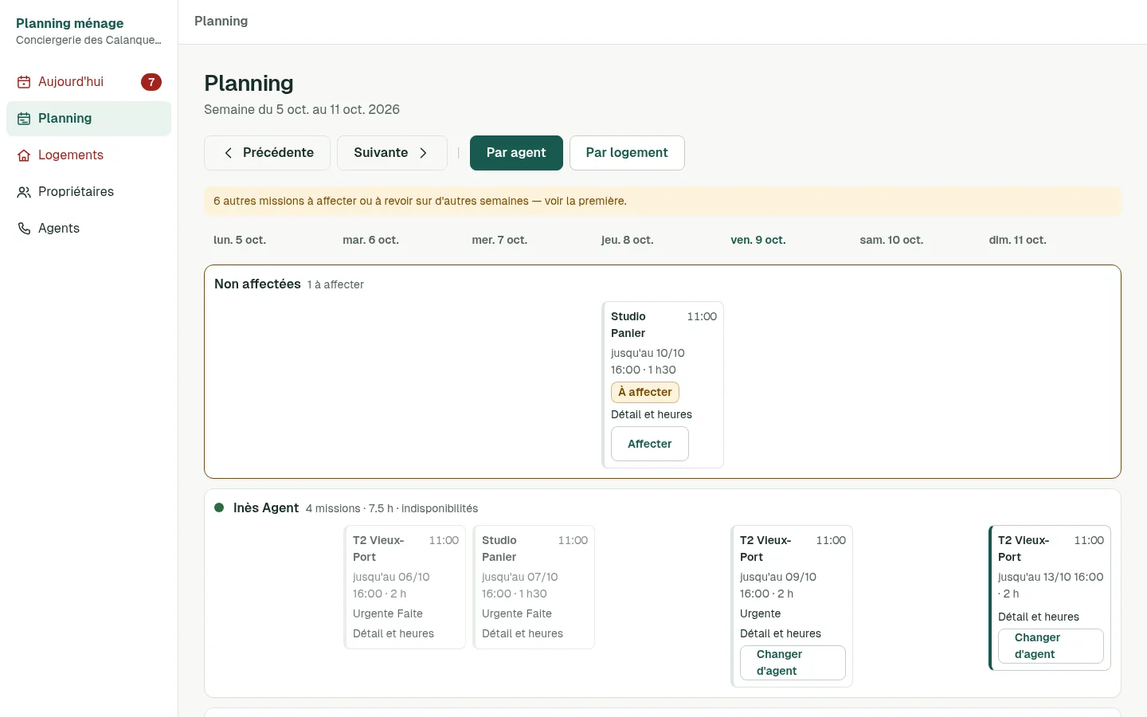Go to the Suivante week
The width and height of the screenshot is (1147, 717).
(392, 153)
